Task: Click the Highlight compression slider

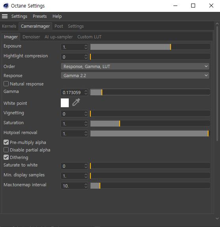Action: pyautogui.click(x=150, y=57)
